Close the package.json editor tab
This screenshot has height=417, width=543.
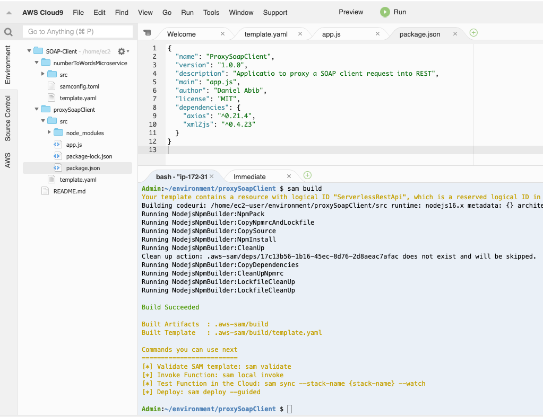coord(455,34)
